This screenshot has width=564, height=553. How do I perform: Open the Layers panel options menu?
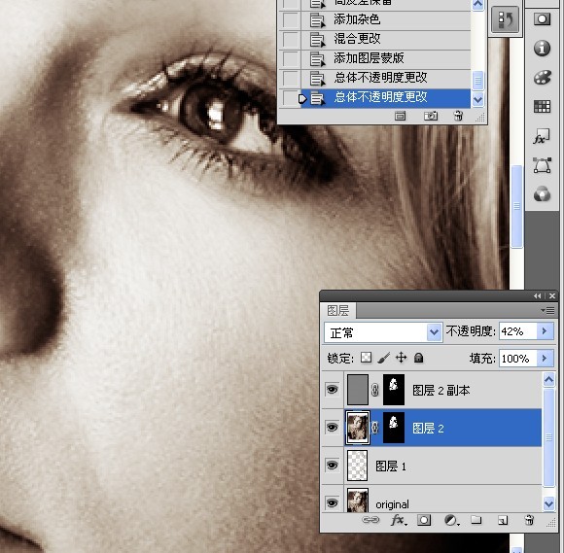coord(547,310)
